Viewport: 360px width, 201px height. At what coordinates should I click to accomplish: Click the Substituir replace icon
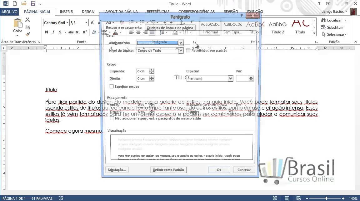pos(323,27)
